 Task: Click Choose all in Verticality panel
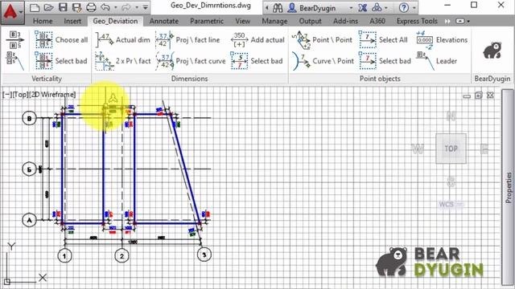pyautogui.click(x=62, y=40)
